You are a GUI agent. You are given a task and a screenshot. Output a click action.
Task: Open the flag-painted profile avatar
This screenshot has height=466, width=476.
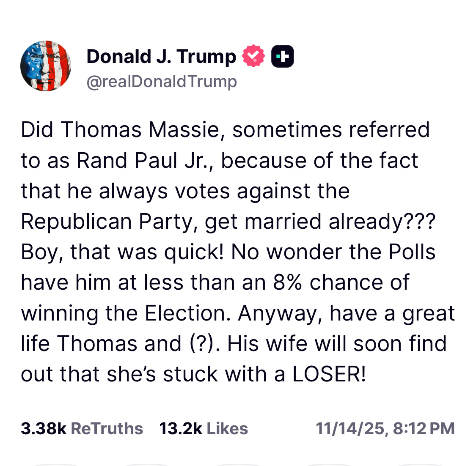(x=46, y=66)
